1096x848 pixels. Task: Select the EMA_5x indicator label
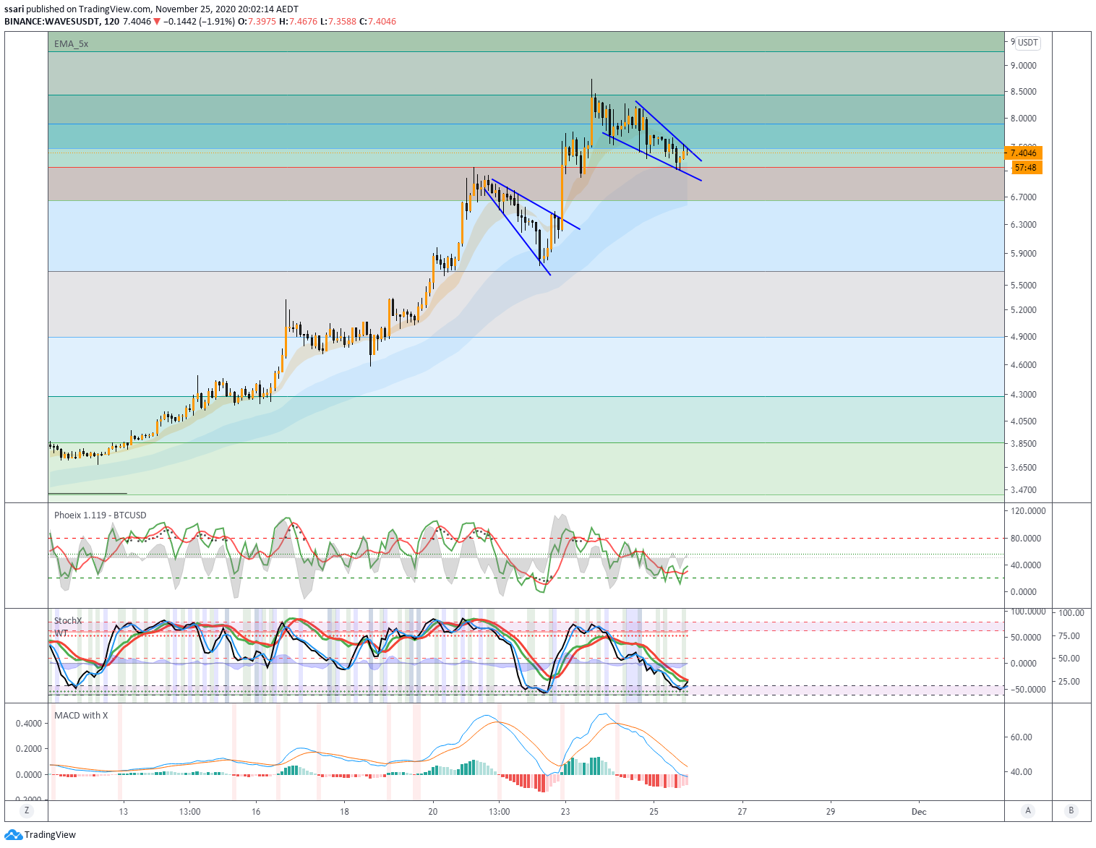click(x=71, y=44)
